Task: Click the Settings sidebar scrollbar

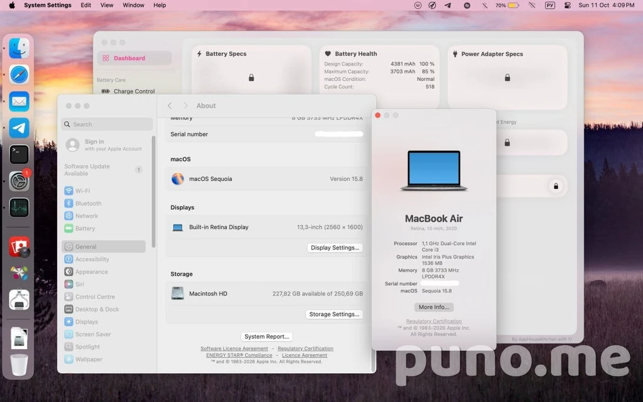Action: point(153,192)
